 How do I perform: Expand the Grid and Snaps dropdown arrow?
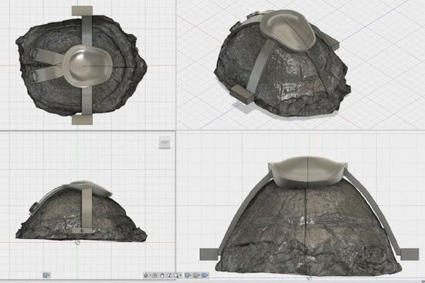click(x=199, y=275)
